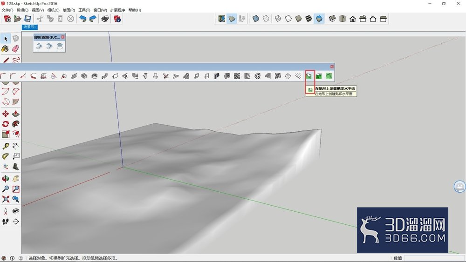466x262 pixels.
Task: Close the 即时道路-SUC floating toolbar
Action: point(63,37)
